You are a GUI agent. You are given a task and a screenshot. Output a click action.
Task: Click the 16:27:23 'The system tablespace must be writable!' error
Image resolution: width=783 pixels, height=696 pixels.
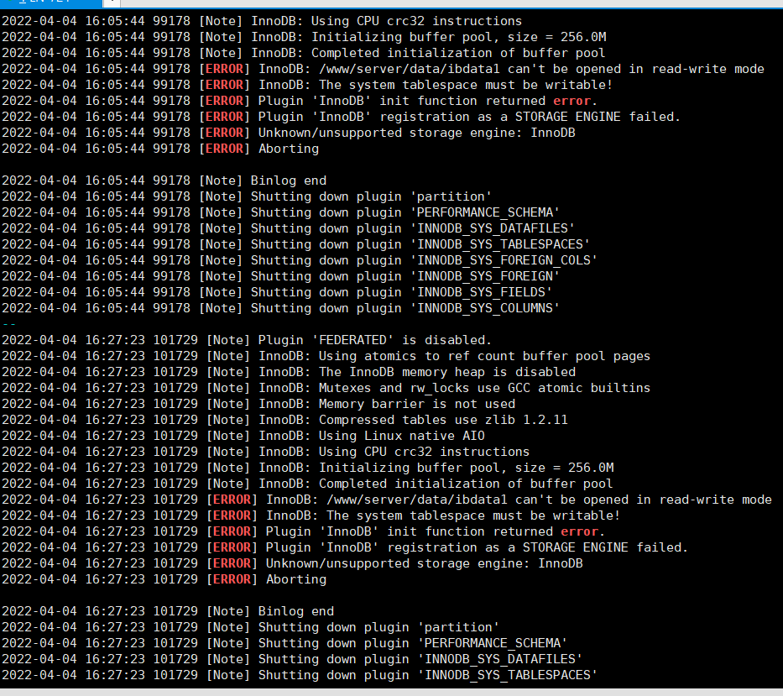click(x=311, y=516)
